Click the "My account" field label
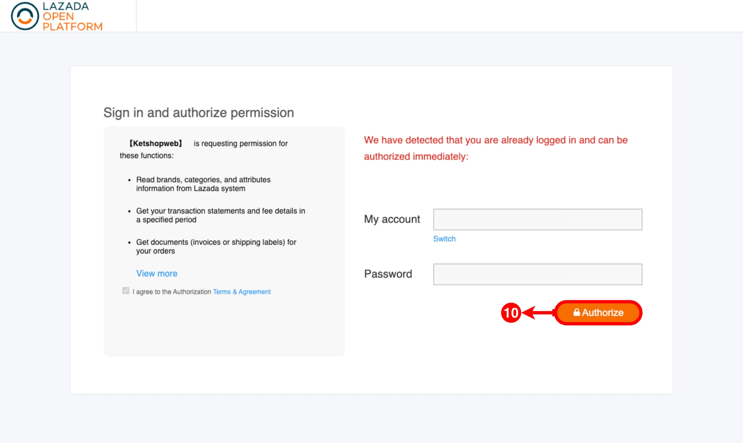The height and width of the screenshot is (443, 743). [391, 219]
